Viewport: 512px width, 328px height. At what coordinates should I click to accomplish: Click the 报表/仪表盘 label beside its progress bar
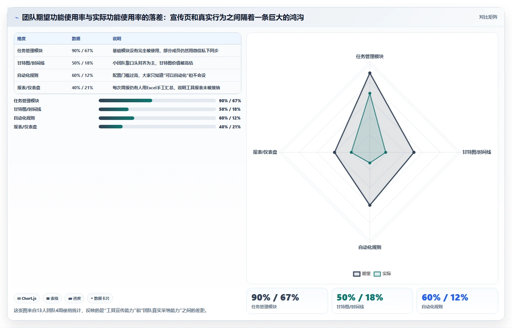[25, 127]
